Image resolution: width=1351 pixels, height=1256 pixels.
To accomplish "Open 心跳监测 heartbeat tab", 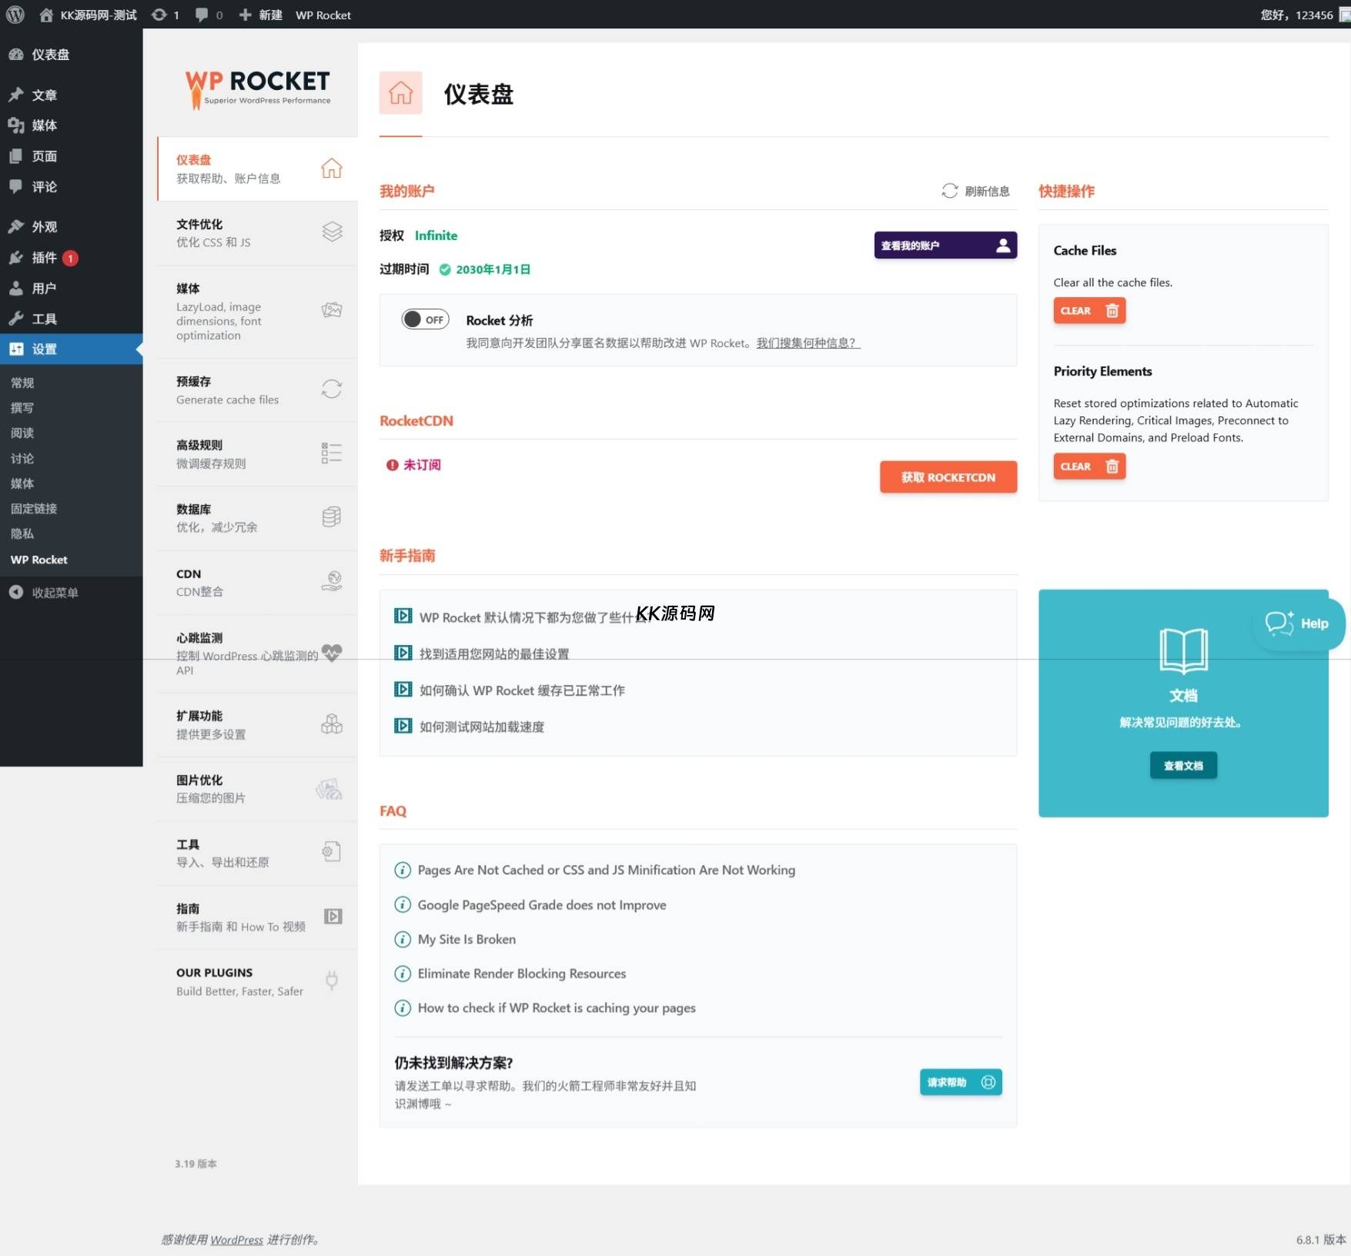I will (258, 653).
